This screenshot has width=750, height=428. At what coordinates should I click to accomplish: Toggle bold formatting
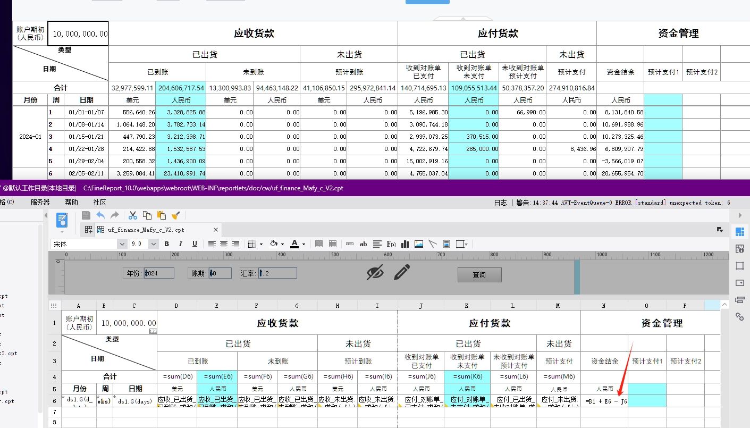(166, 244)
